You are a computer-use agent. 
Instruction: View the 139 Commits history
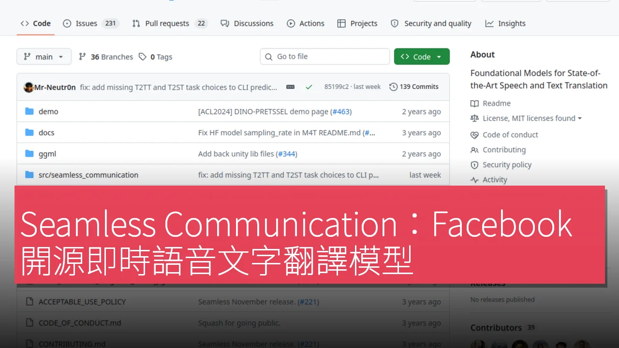[414, 87]
